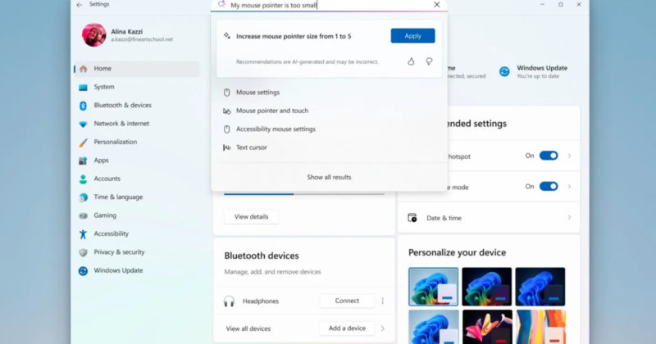
Task: Select Personalization in the sidebar
Action: click(115, 142)
